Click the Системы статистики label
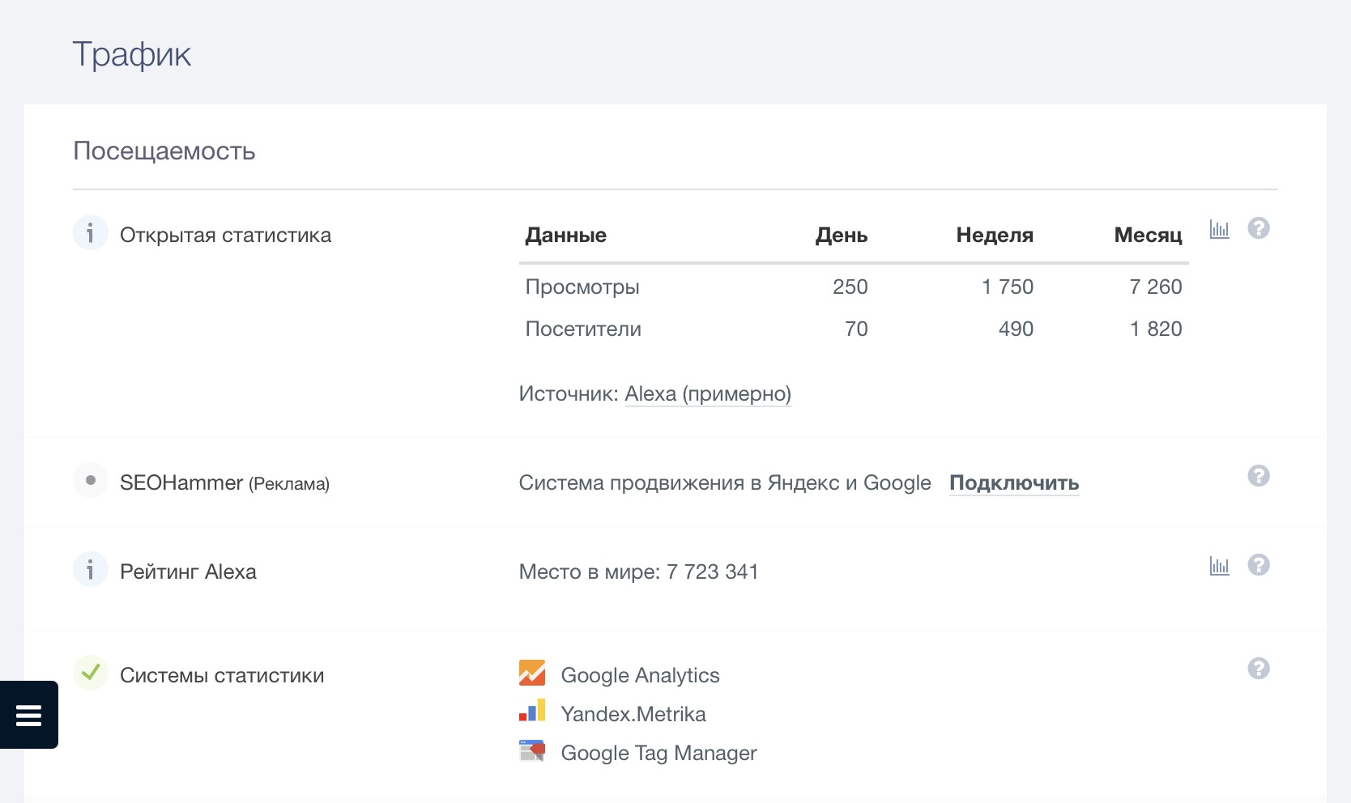The width and height of the screenshot is (1351, 803). pos(222,676)
